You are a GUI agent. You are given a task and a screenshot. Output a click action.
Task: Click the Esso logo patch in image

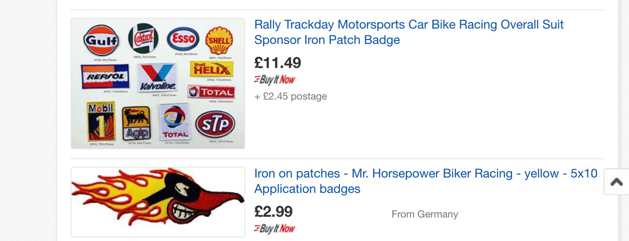click(183, 39)
